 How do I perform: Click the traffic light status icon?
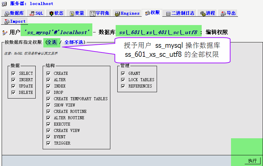[51, 14]
